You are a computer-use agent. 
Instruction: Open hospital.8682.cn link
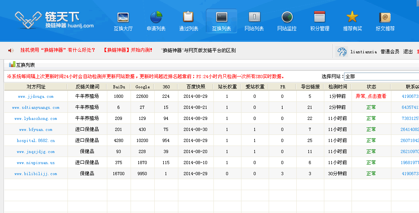36,140
